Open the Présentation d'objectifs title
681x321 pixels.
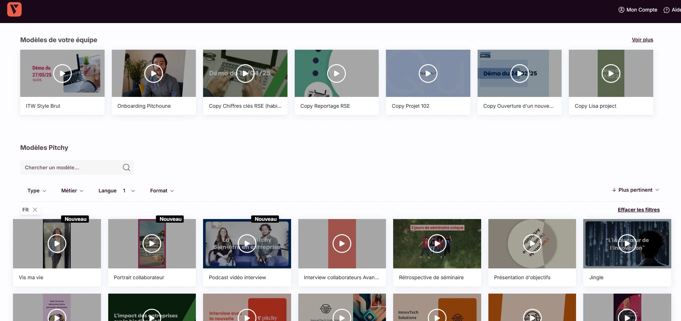(x=522, y=277)
